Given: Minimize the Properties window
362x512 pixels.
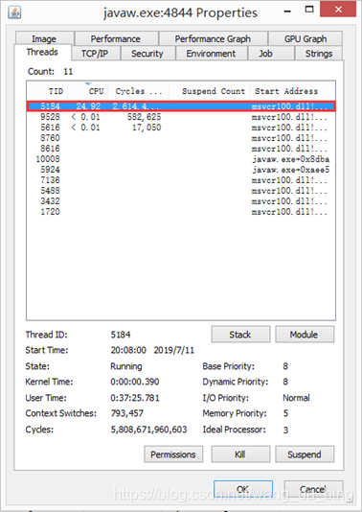Looking at the screenshot, I should pyautogui.click(x=287, y=12).
